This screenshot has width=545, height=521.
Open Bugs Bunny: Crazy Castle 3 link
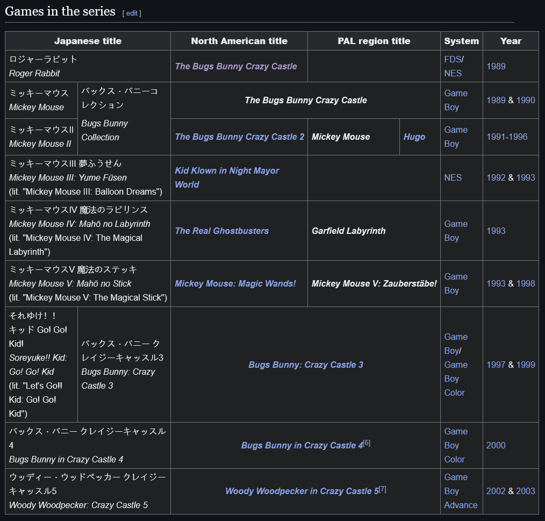(x=306, y=365)
